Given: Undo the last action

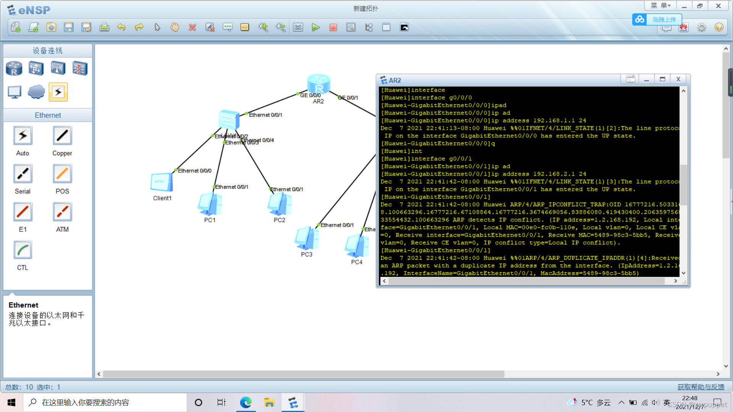Looking at the screenshot, I should coord(121,27).
